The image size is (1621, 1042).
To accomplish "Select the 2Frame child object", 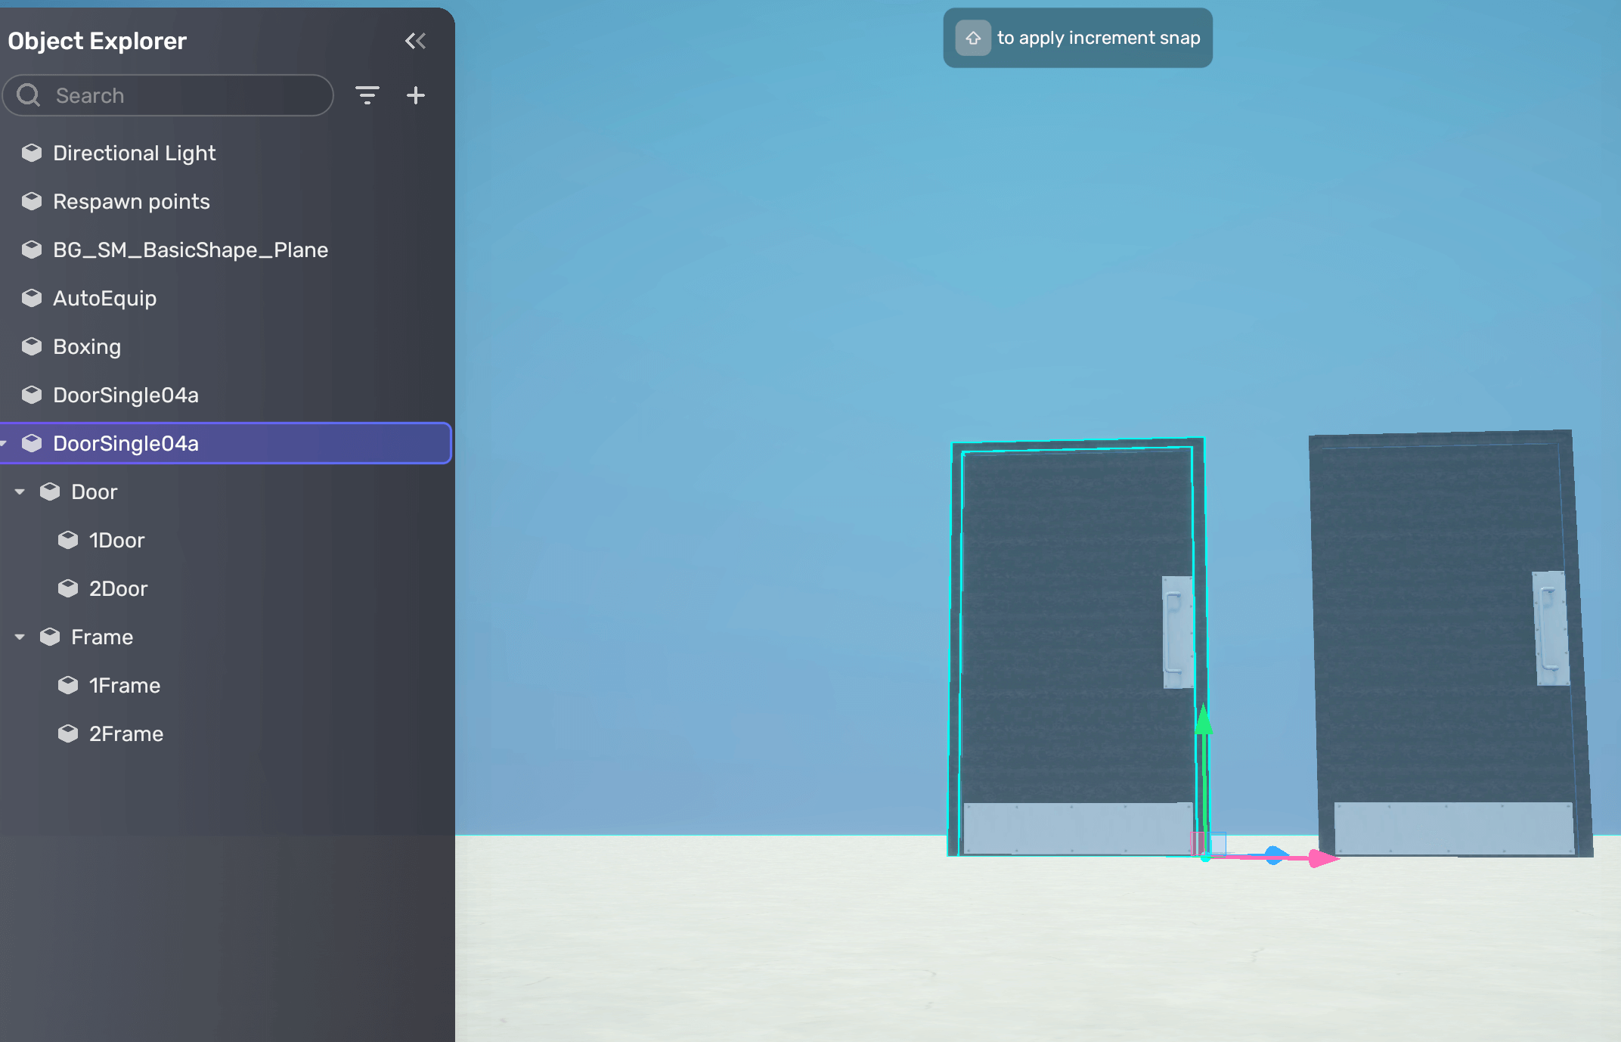I will pyautogui.click(x=126, y=733).
